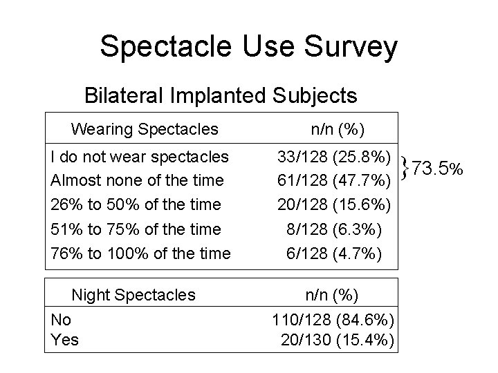This screenshot has width=498, height=373.
Task: Click the 61/128 (47.7%) value
Action: [334, 180]
